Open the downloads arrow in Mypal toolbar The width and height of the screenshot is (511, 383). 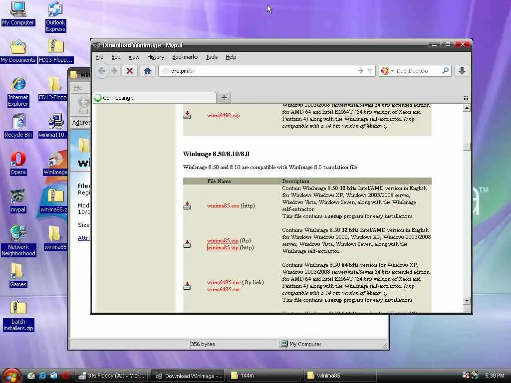(x=462, y=71)
